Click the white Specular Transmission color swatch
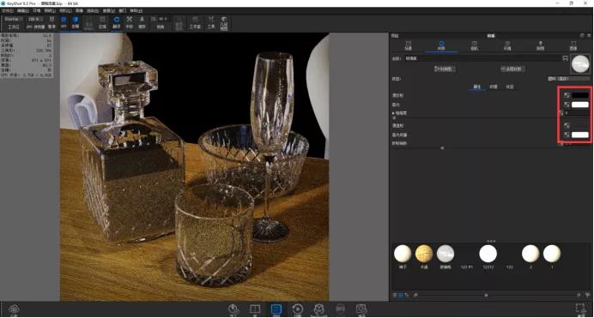This screenshot has height=318, width=594. point(580,135)
